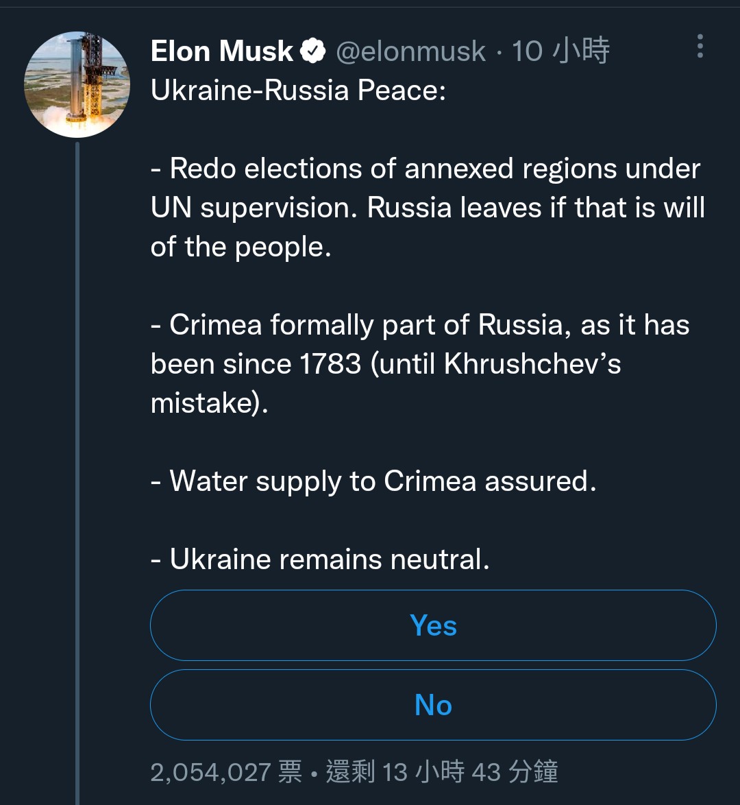Viewport: 740px width, 805px height.
Task: Click the "Elon Musk" display name
Action: coord(222,51)
